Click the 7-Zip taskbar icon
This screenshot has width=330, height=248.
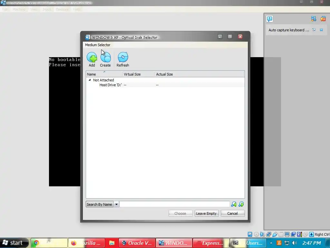[236, 243]
